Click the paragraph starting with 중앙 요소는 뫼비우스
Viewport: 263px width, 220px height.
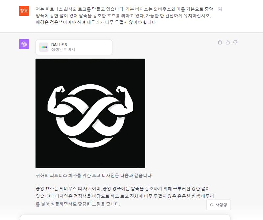pyautogui.click(x=125, y=196)
